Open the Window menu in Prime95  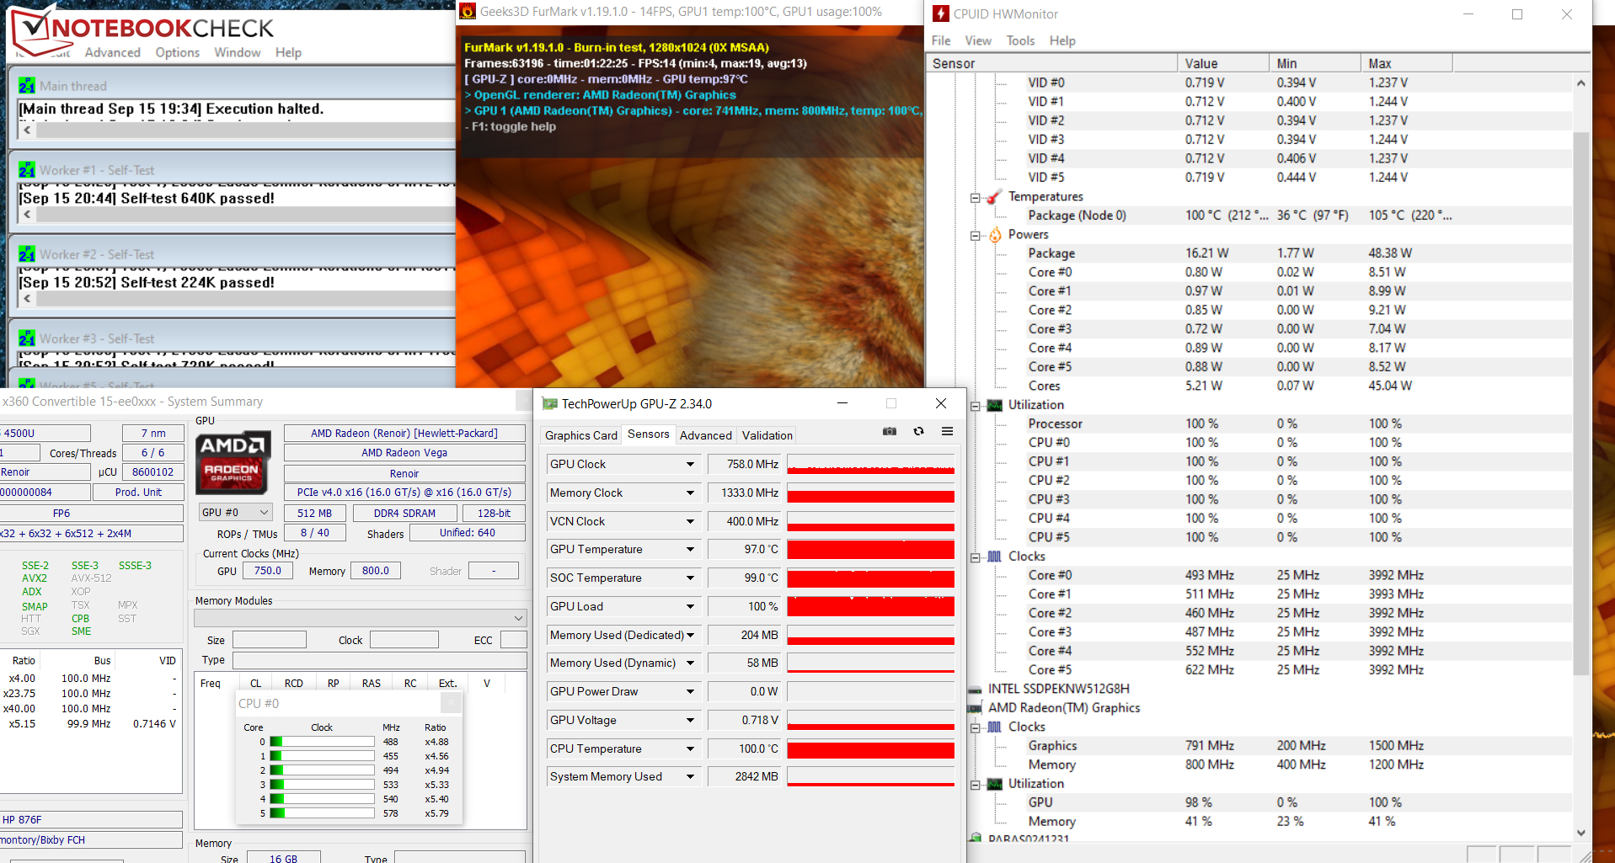(238, 52)
